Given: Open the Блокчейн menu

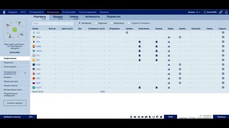Looking at the screenshot, I should click(x=69, y=12).
